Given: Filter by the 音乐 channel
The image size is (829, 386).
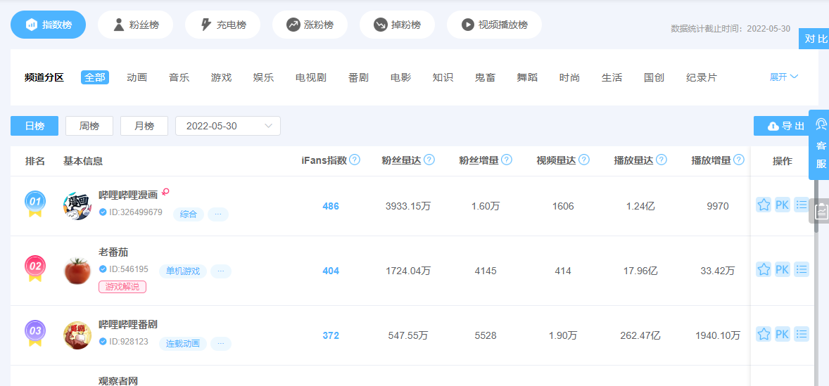Looking at the screenshot, I should click(179, 77).
